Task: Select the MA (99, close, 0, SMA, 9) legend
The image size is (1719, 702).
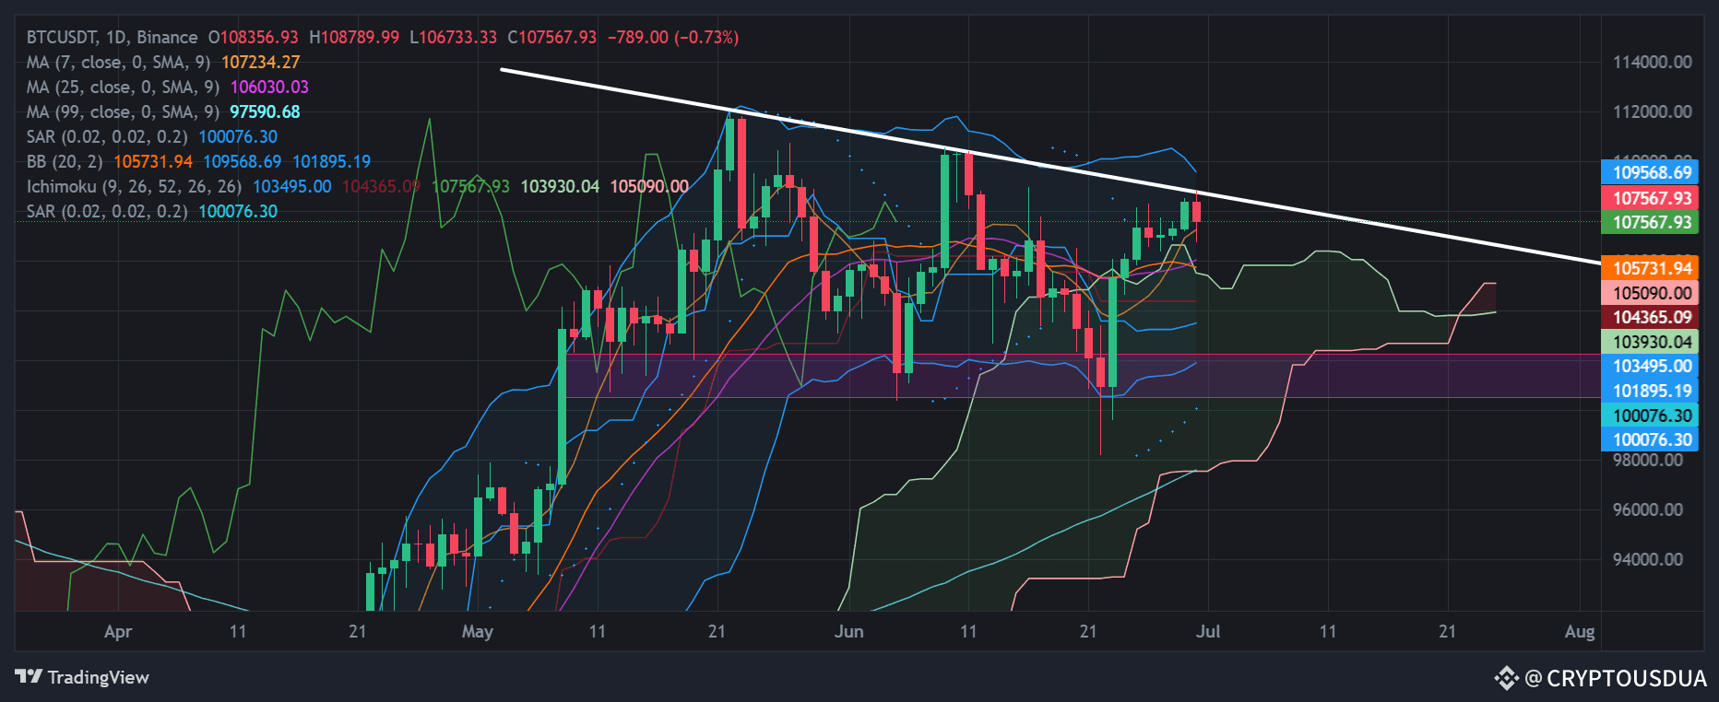Action: coord(123,111)
